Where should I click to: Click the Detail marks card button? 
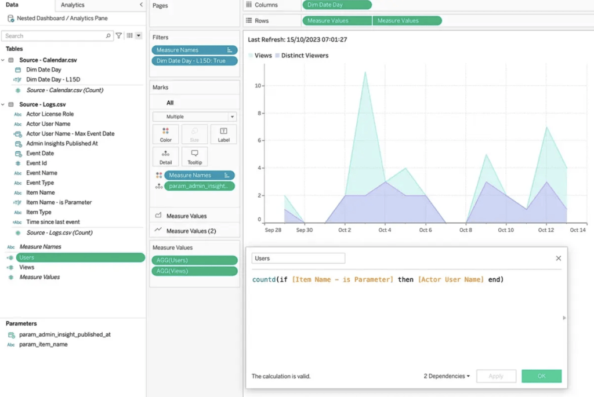[166, 156]
